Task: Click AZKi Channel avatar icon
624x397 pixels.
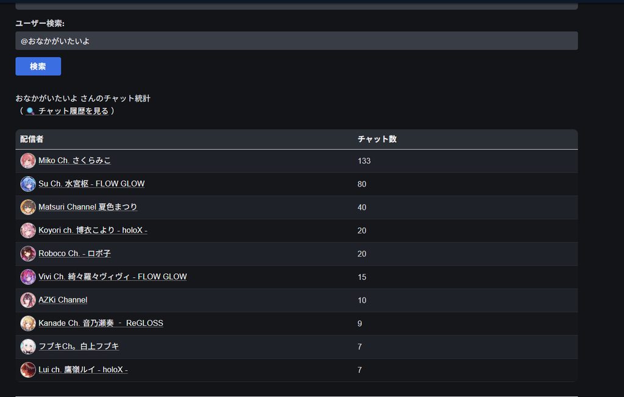Action: pyautogui.click(x=28, y=300)
